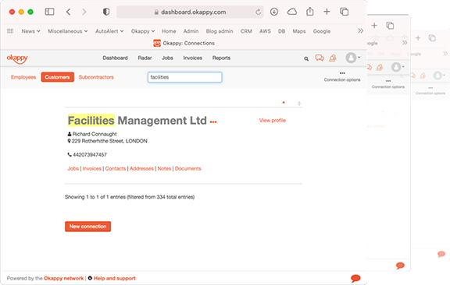Viewport: 450px width, 285px height.
Task: Show more bookmarks with the double chevron
Action: coord(360,30)
